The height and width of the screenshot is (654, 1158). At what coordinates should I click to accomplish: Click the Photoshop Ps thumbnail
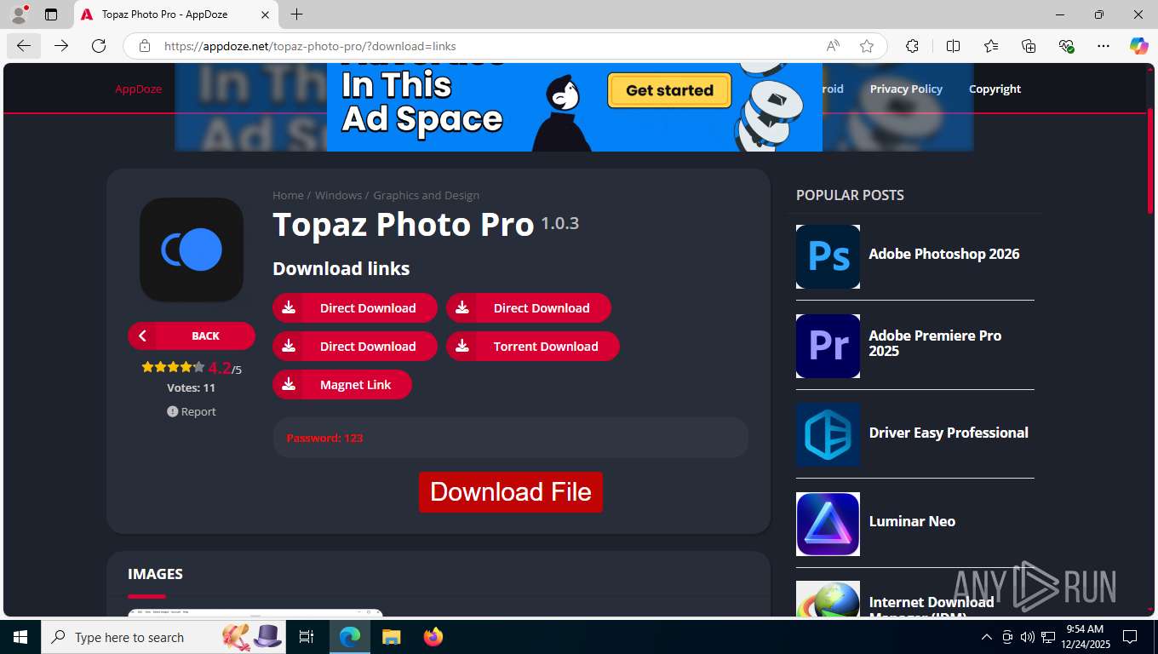828,256
